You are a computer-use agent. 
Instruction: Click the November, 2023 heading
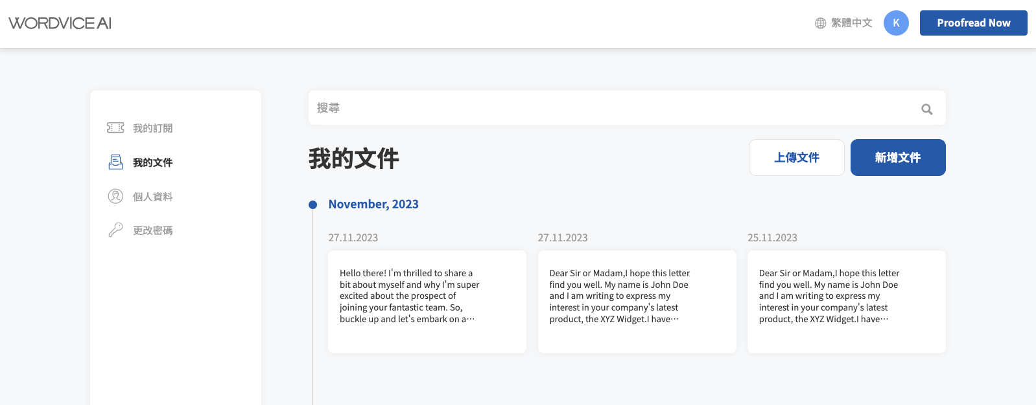[x=373, y=204]
